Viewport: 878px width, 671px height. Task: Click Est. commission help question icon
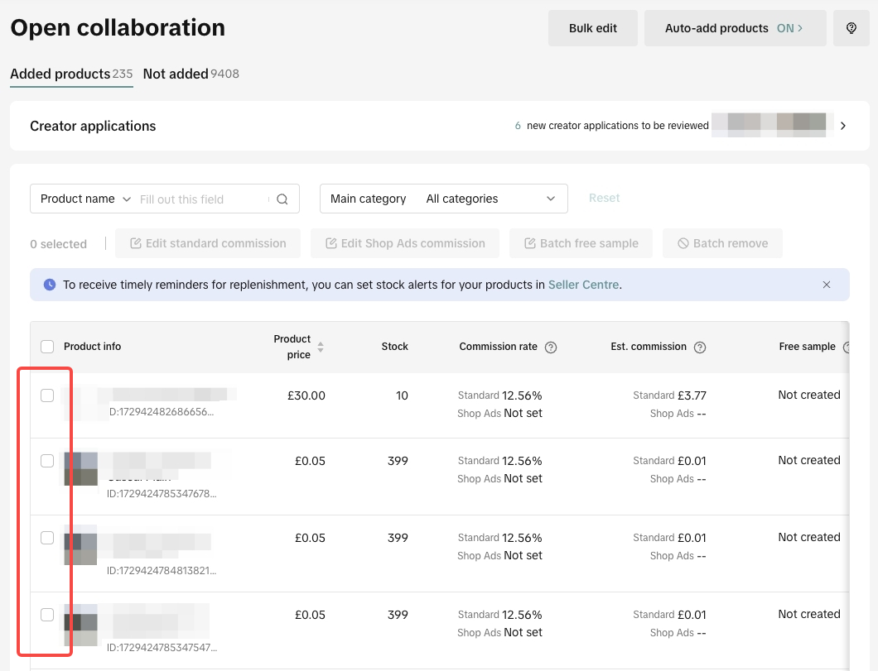(x=700, y=347)
